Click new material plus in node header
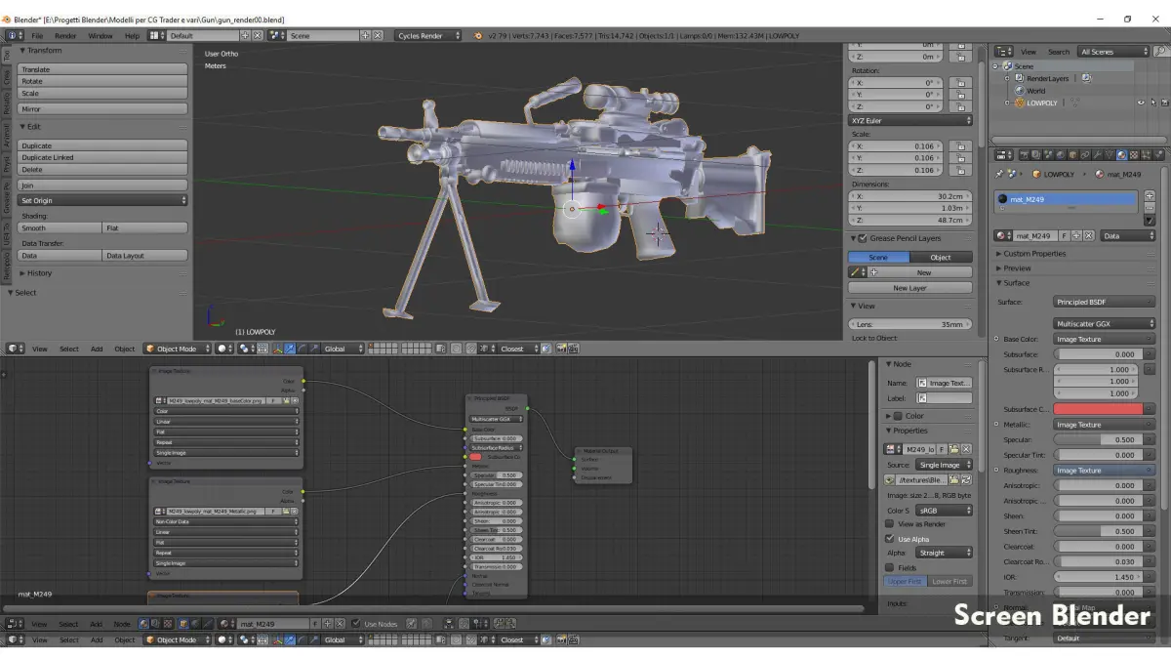1171x659 pixels. pos(328,623)
